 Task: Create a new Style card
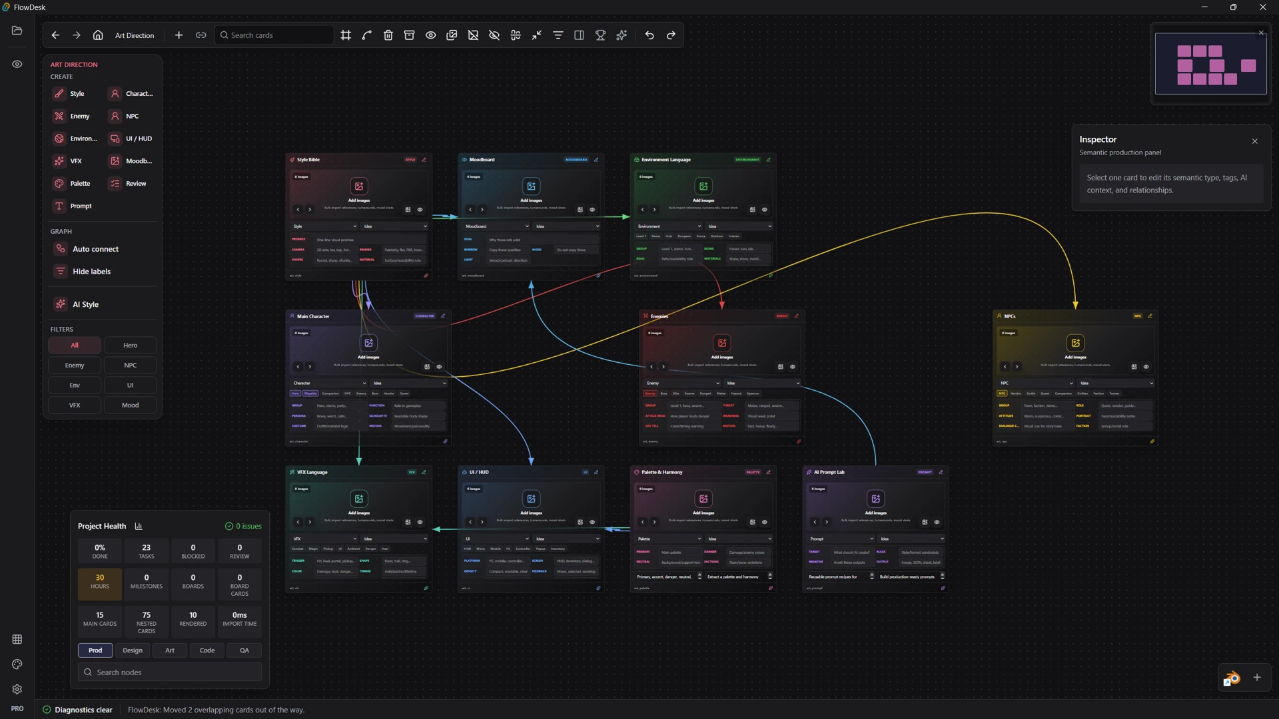75,94
